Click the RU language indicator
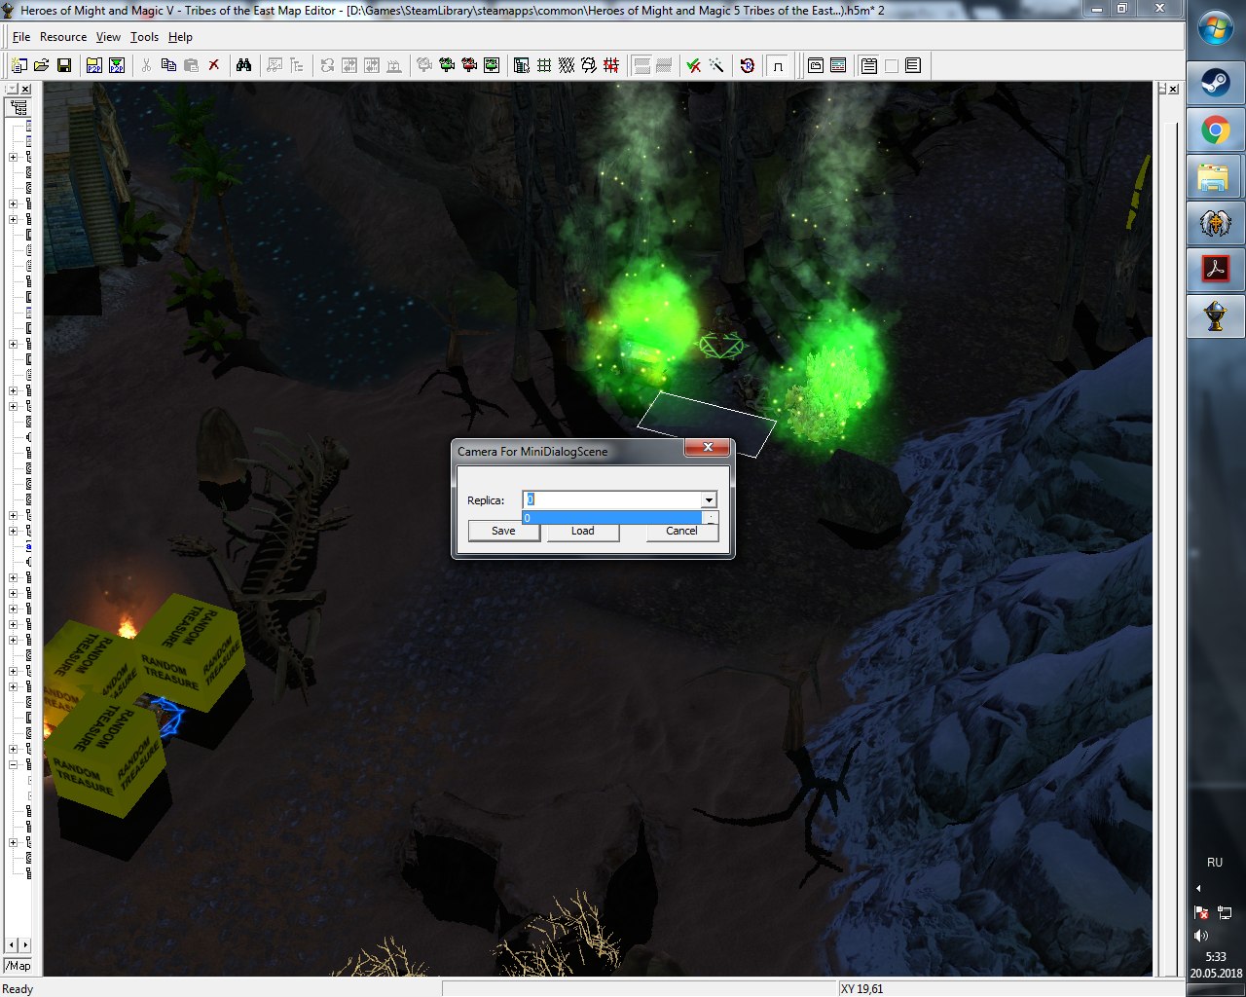 click(1215, 863)
